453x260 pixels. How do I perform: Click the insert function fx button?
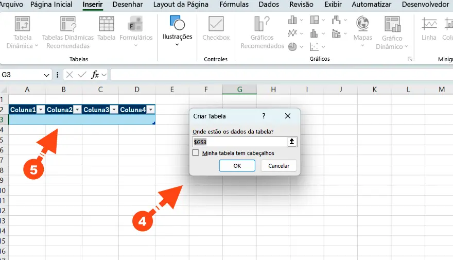click(95, 75)
